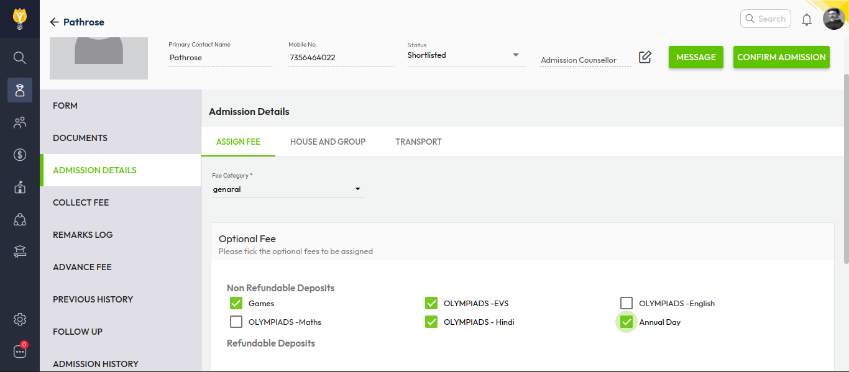Screen dimensions: 849x372
Task: Click the notification bell icon
Action: (807, 19)
